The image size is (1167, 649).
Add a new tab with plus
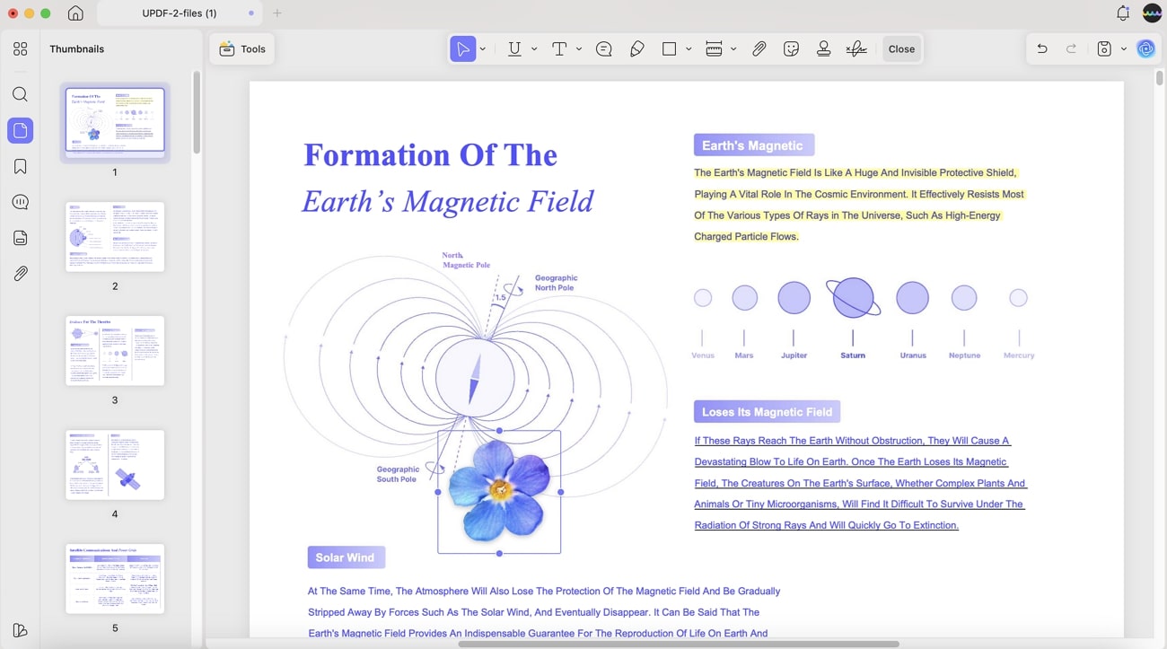pos(277,13)
